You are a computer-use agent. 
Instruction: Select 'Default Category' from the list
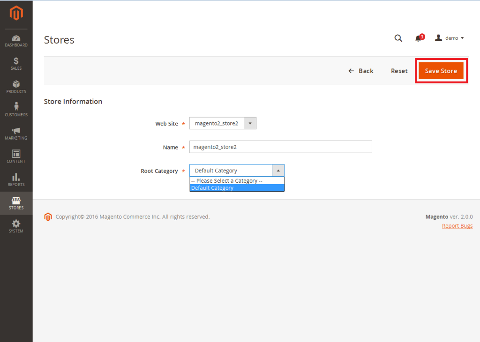click(237, 188)
